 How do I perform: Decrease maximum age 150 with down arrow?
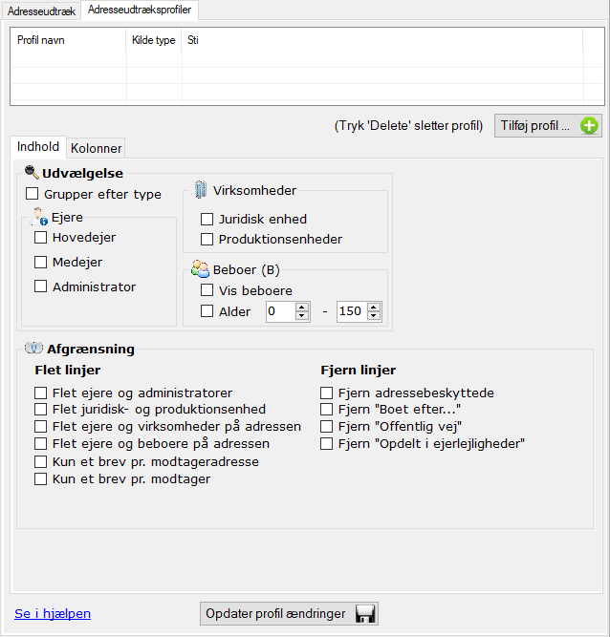(373, 316)
